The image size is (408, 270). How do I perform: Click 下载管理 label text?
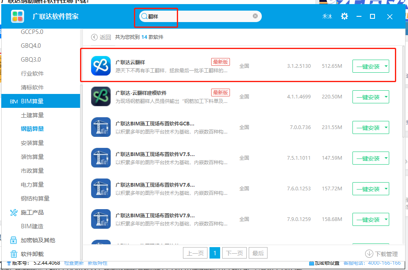click(386, 254)
